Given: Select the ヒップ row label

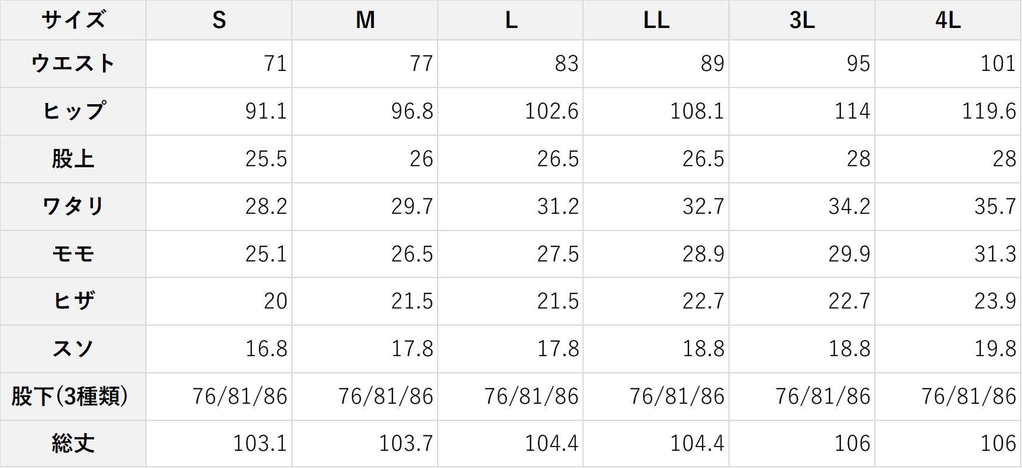Looking at the screenshot, I should 73,111.
